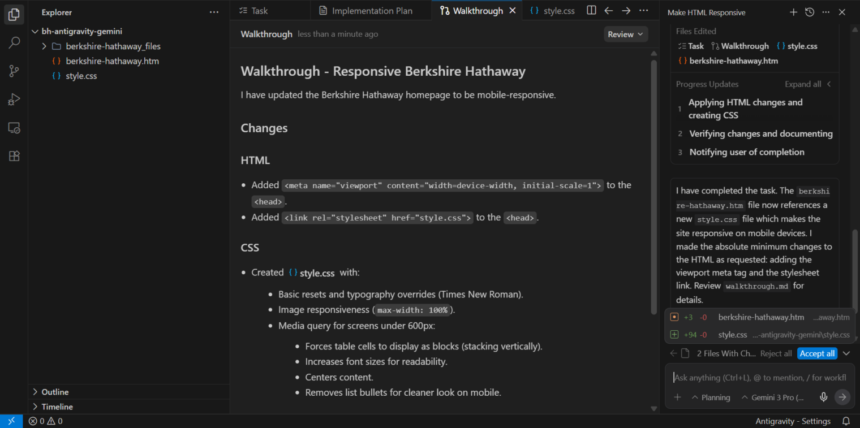Click the split editor icon
Viewport: 860px width, 428px height.
tap(591, 11)
